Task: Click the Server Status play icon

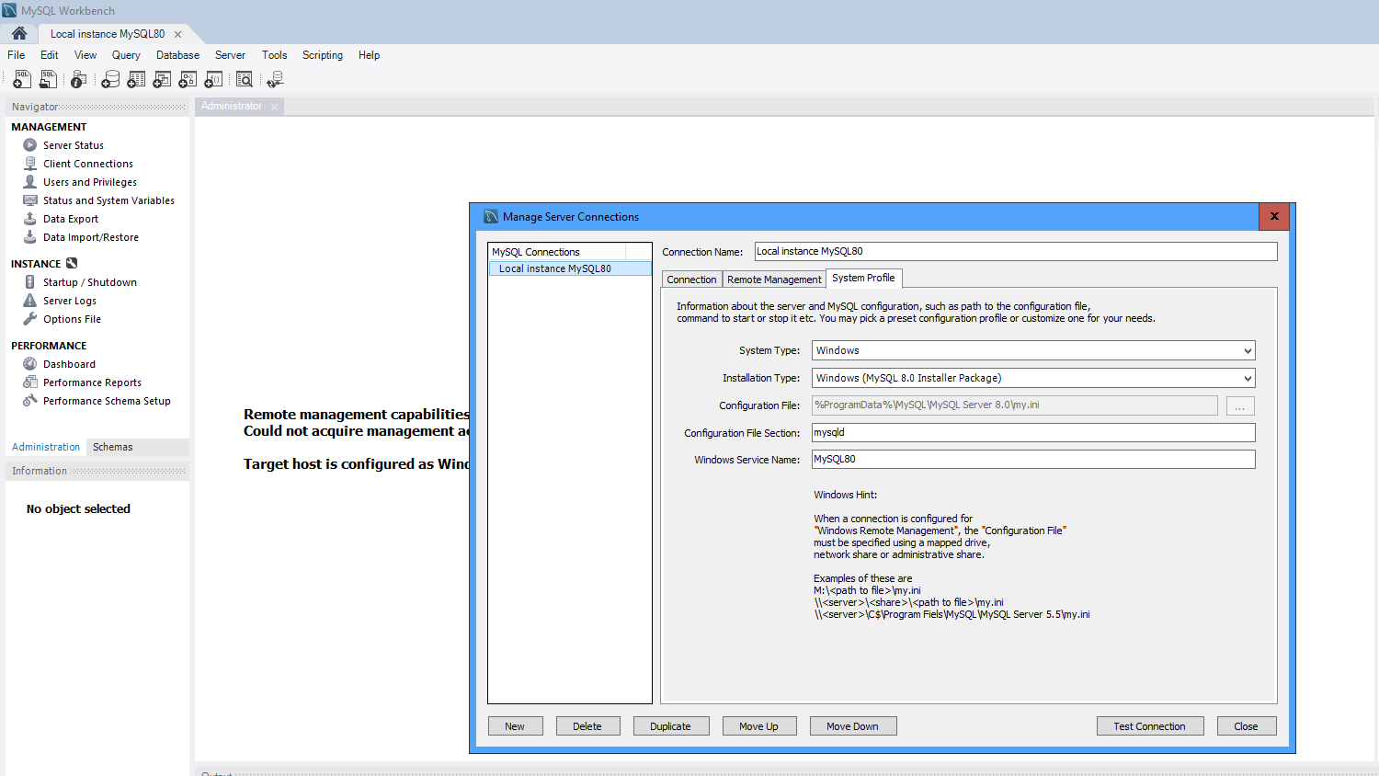Action: tap(30, 145)
